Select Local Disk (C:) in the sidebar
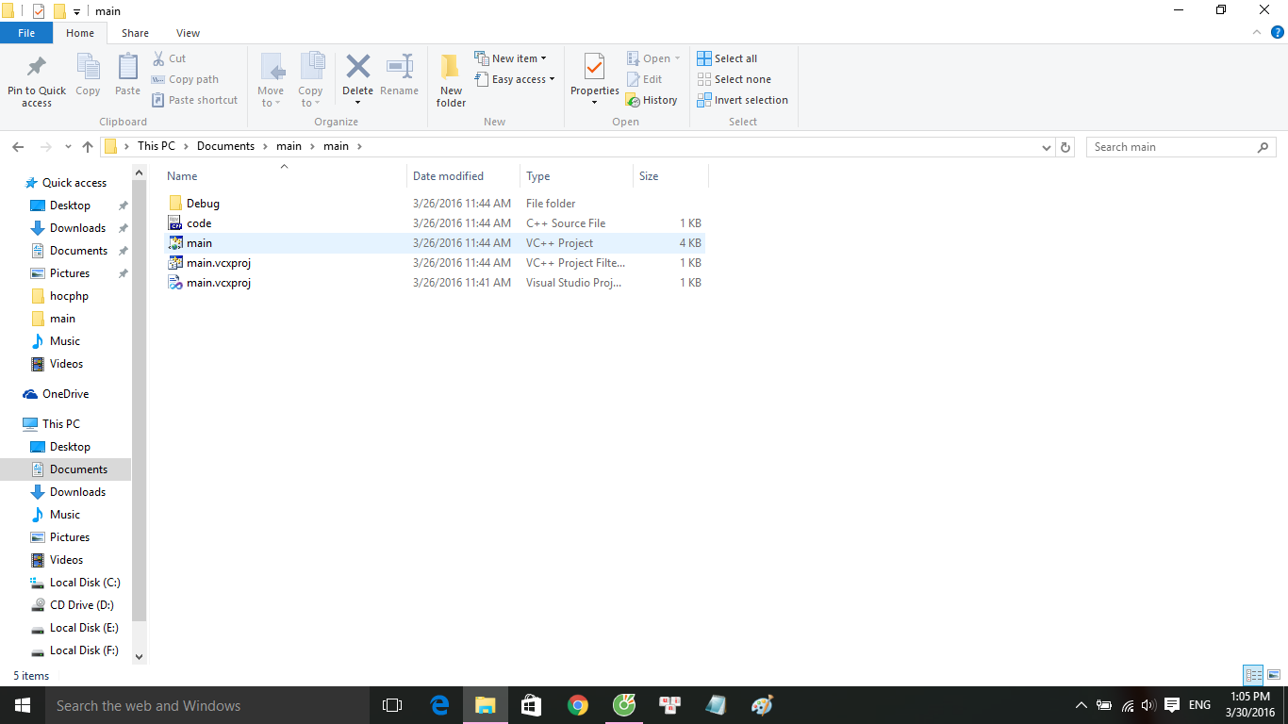The image size is (1288, 724). (85, 583)
